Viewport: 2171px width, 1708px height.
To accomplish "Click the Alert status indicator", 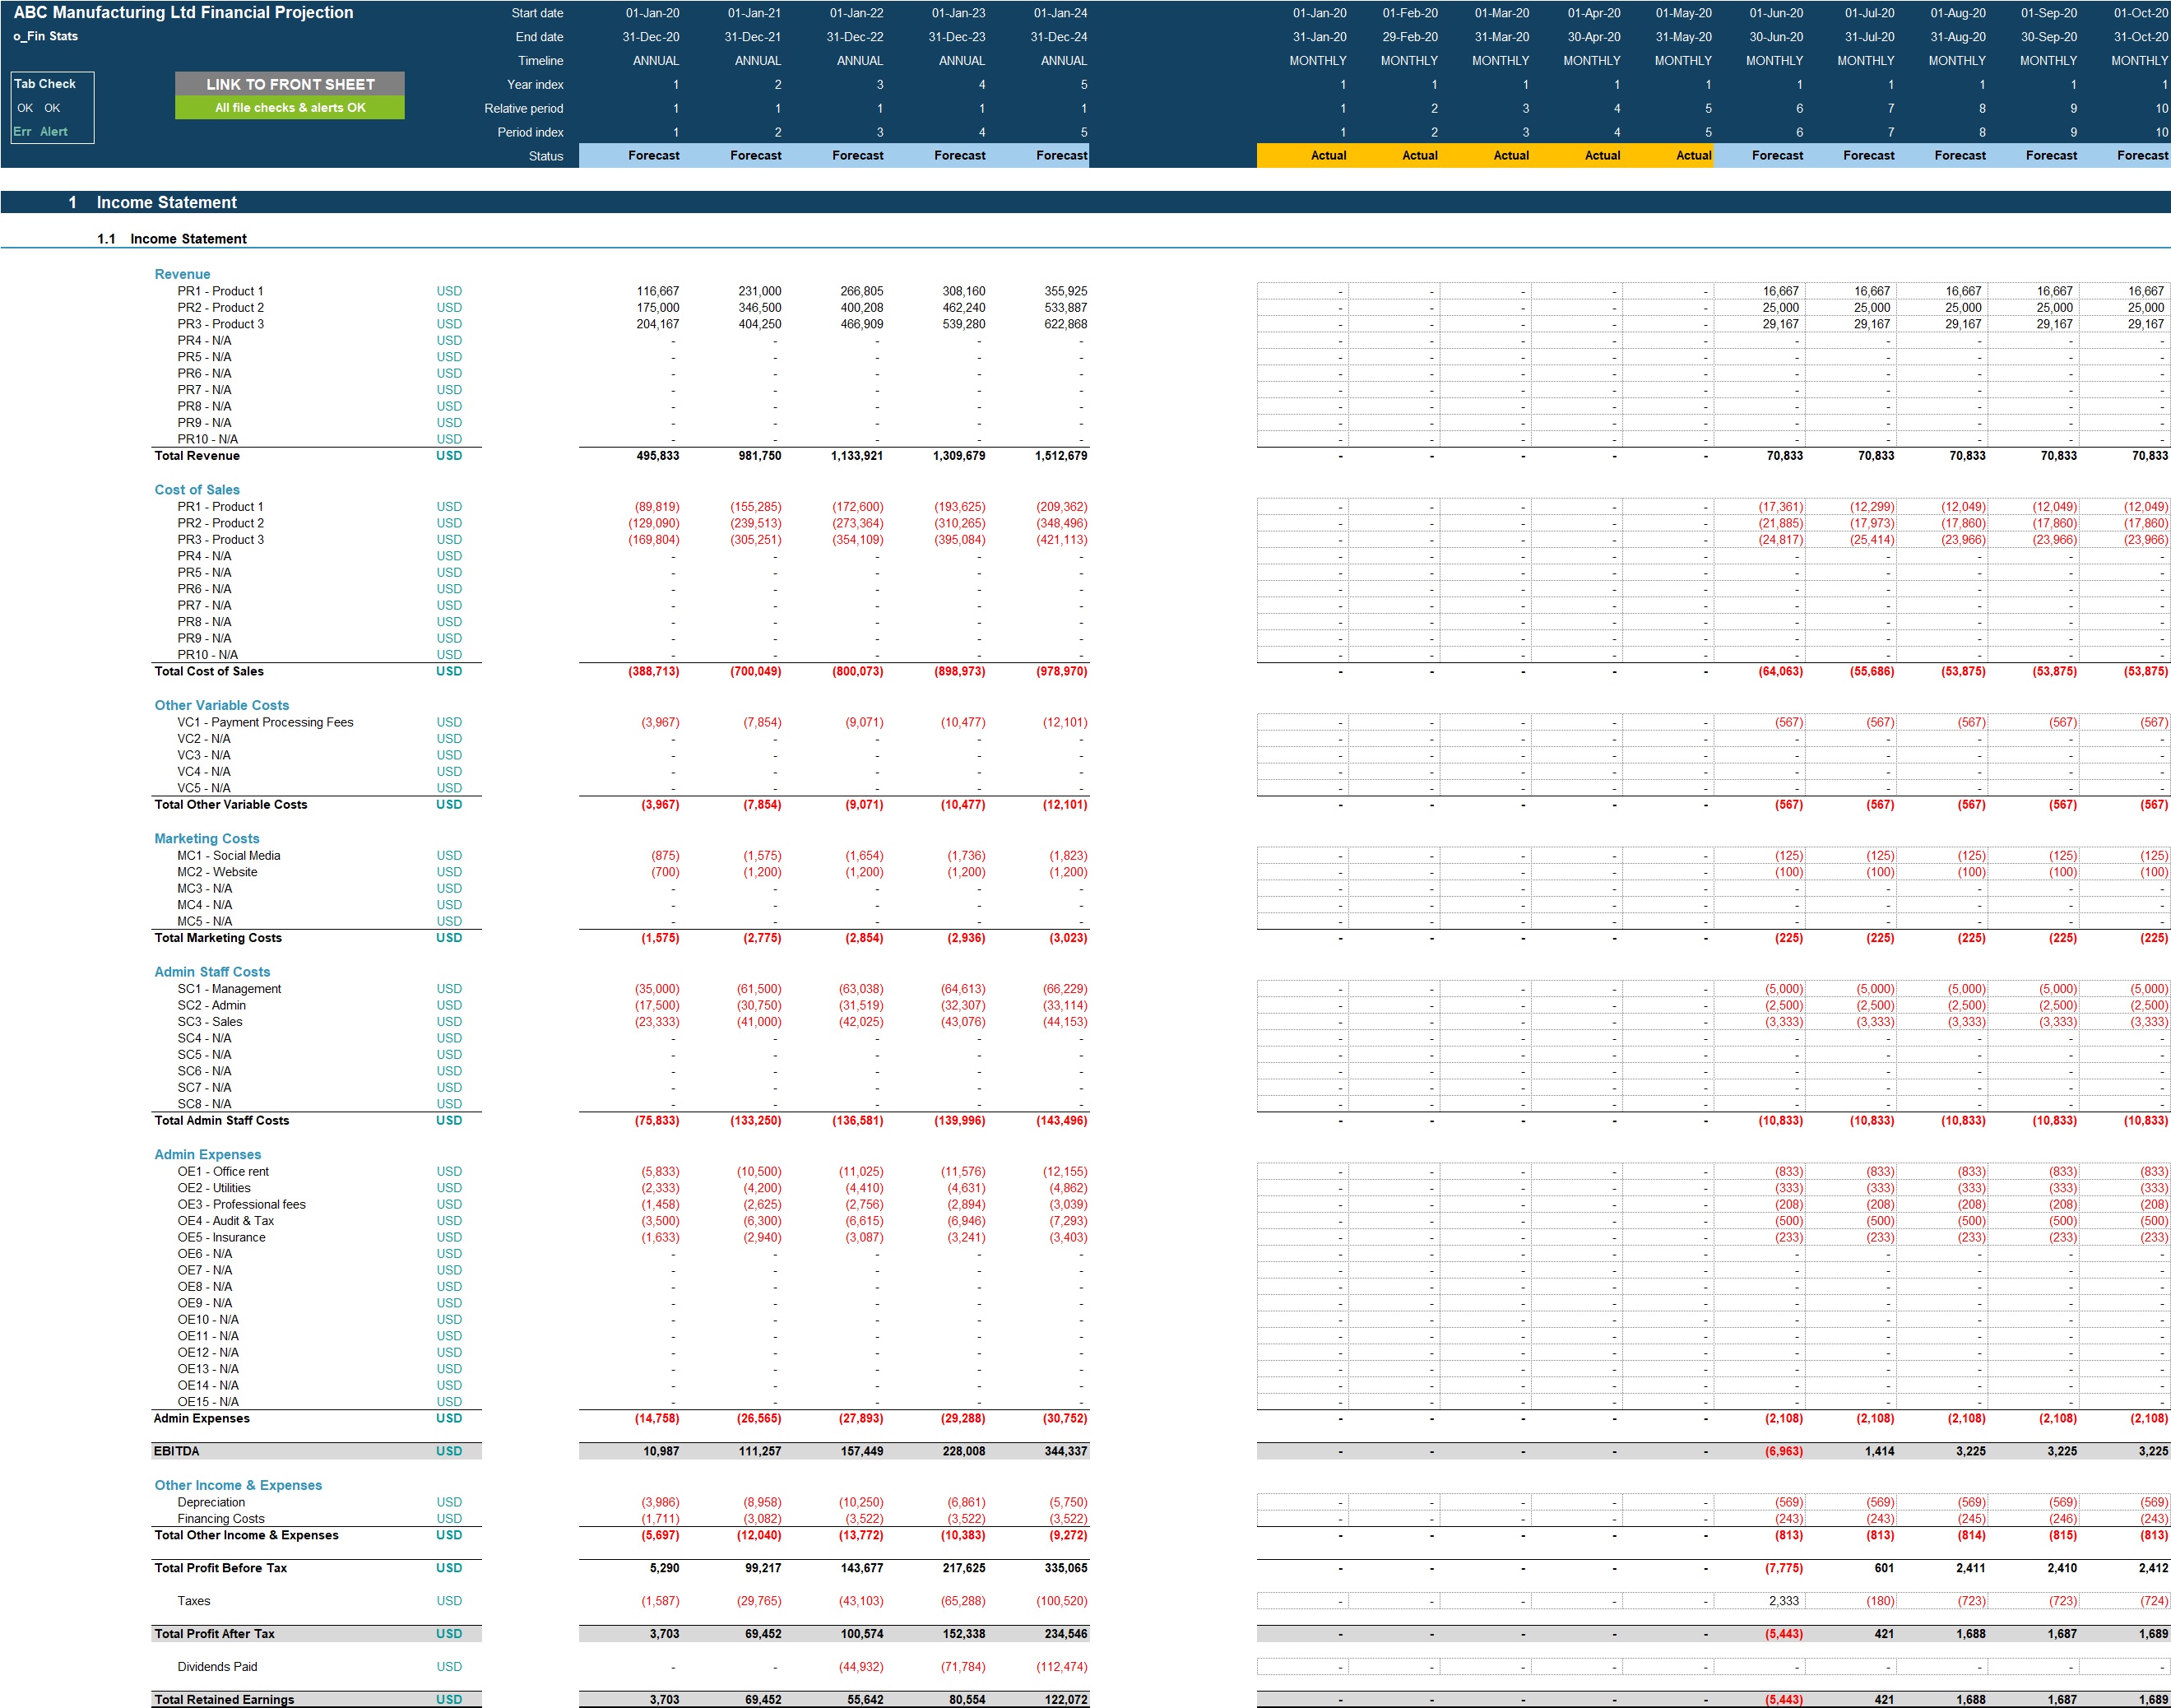I will pos(53,131).
